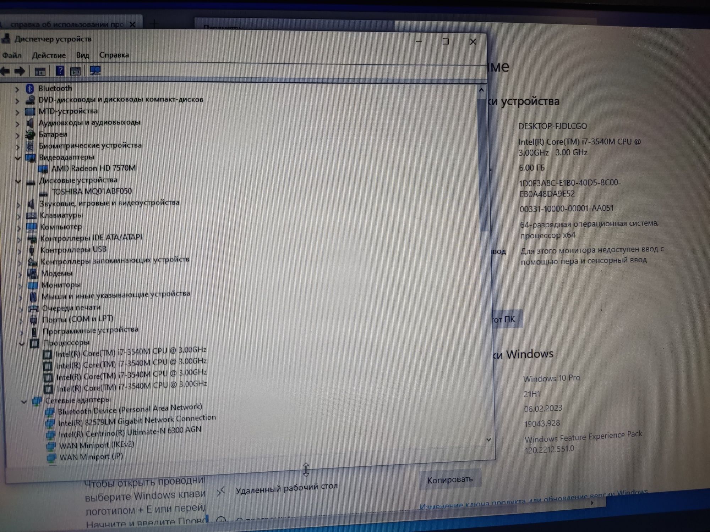Select Контроллеры запоминающих устройств item
The height and width of the screenshot is (532, 710).
[115, 261]
